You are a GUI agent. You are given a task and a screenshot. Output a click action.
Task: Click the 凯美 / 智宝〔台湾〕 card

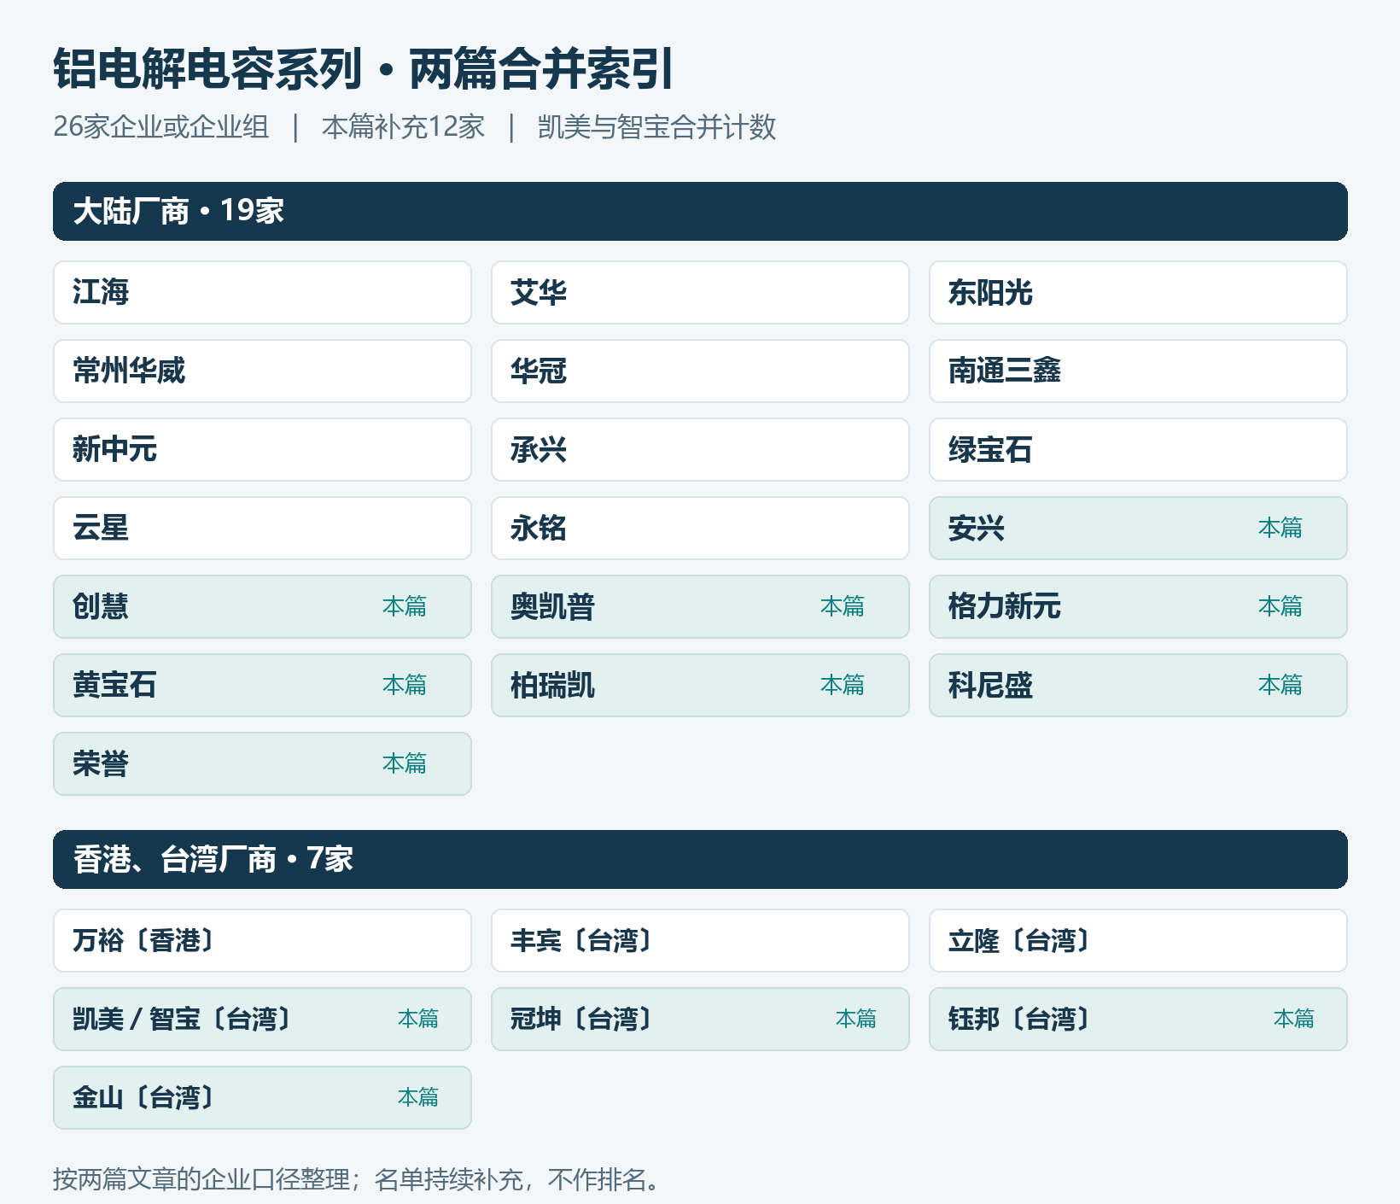[262, 1019]
